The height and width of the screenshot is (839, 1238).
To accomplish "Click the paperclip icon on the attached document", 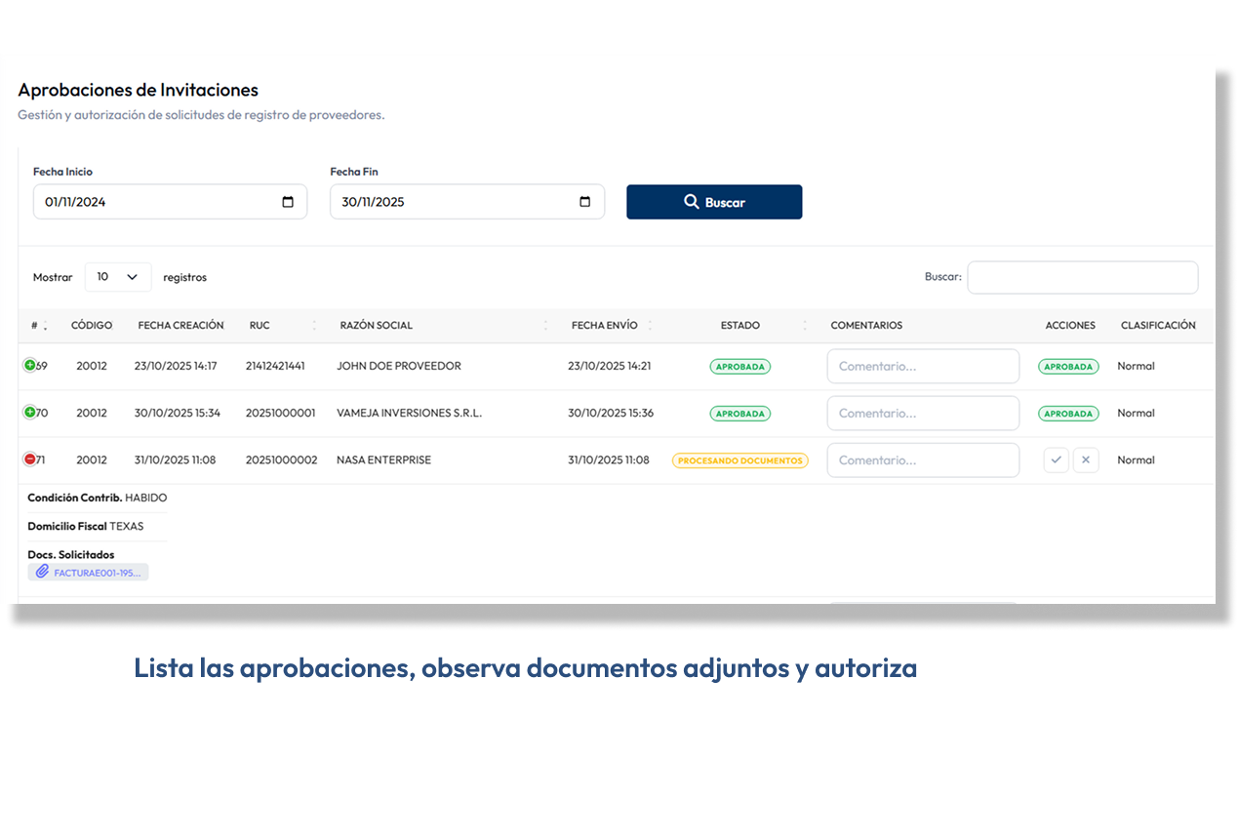I will (x=40, y=572).
